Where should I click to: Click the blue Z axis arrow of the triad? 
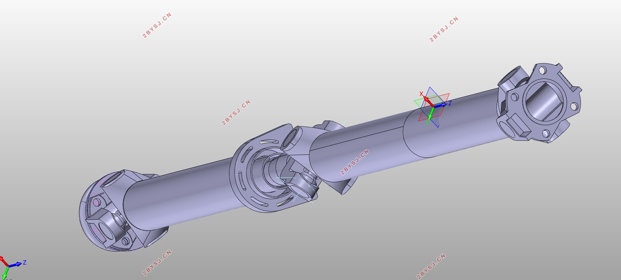tap(442, 105)
